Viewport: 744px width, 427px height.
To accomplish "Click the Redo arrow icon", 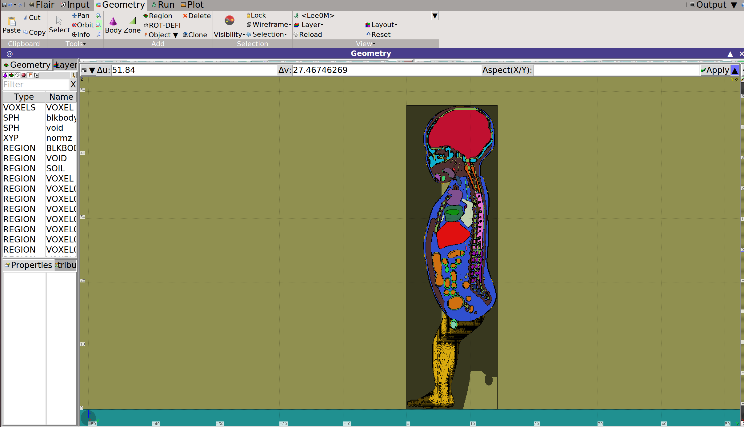I will coord(20,5).
